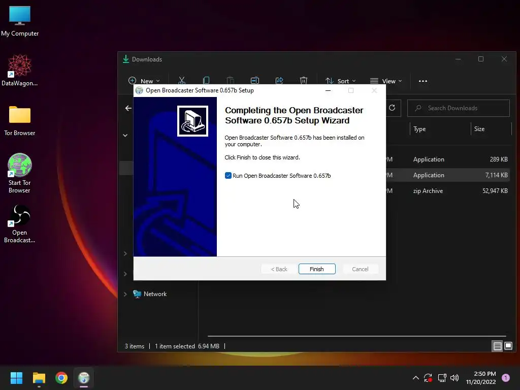Open My Computer desktop icon

coord(20,21)
